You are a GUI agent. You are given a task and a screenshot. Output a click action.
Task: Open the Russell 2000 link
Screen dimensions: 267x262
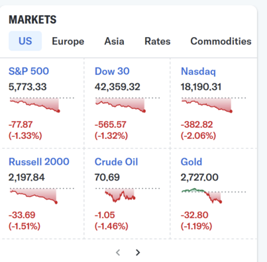39,161
